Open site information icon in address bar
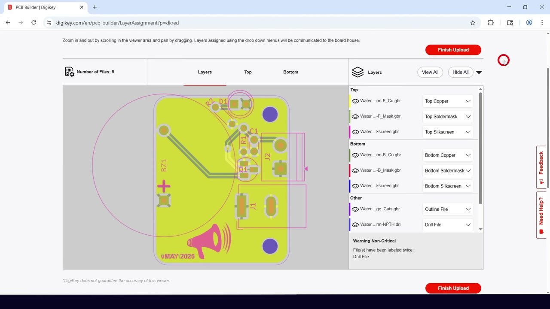Viewport: 550px width, 309px height. [x=49, y=23]
